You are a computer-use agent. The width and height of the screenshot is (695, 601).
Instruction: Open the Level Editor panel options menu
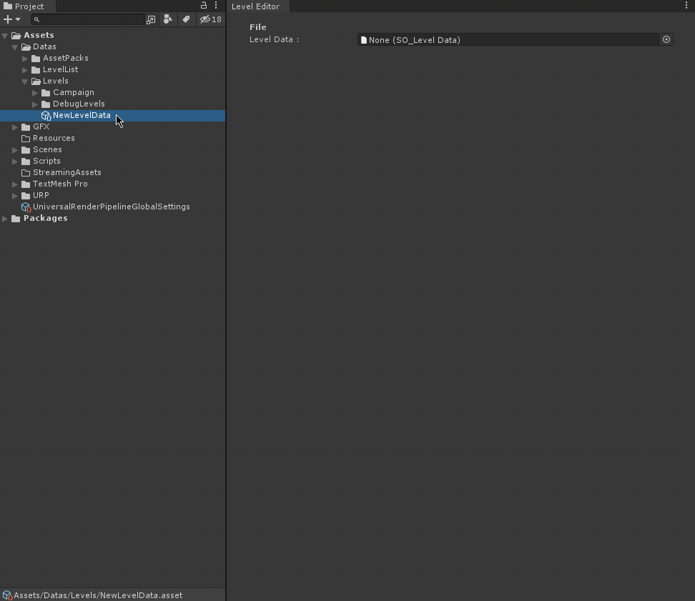687,6
